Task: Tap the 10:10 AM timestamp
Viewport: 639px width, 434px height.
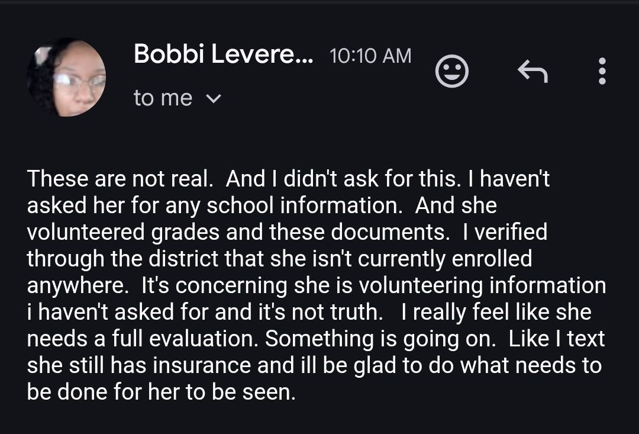Action: 370,56
